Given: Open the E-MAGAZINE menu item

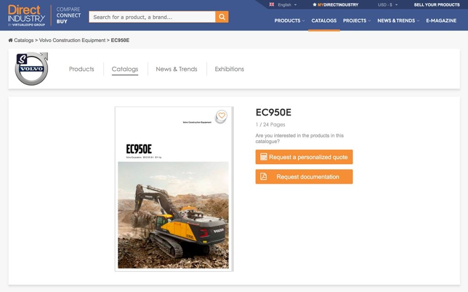Looking at the screenshot, I should point(441,21).
